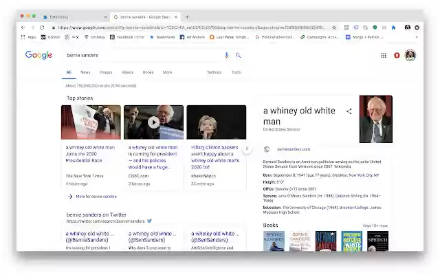
Task: Click the Brooklyn, New York City, NY birthplace link
Action: click(355, 175)
